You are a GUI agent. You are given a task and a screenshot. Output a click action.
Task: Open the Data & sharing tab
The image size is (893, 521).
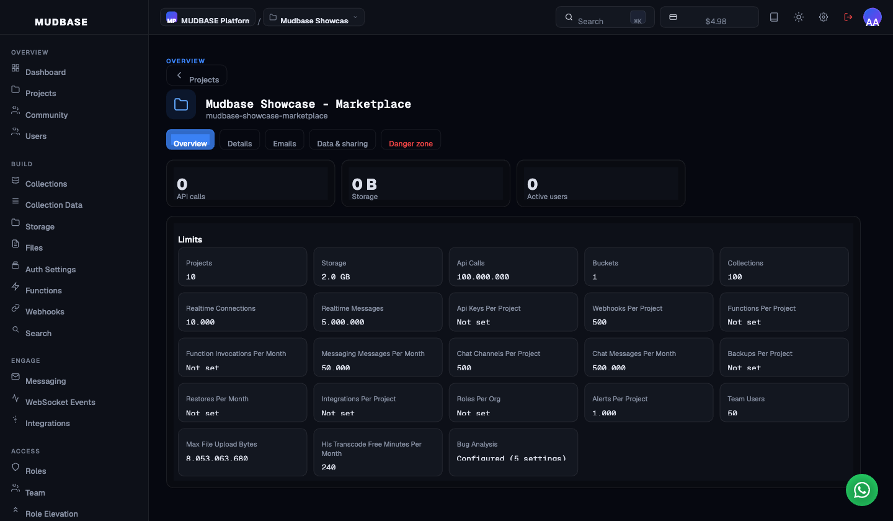(342, 140)
